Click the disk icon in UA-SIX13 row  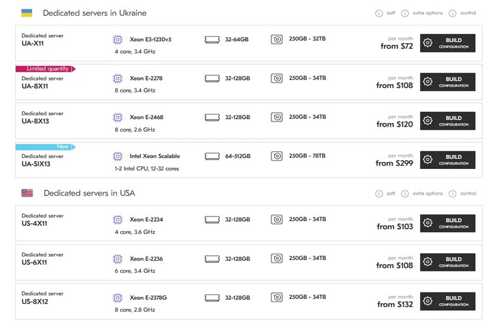click(277, 156)
